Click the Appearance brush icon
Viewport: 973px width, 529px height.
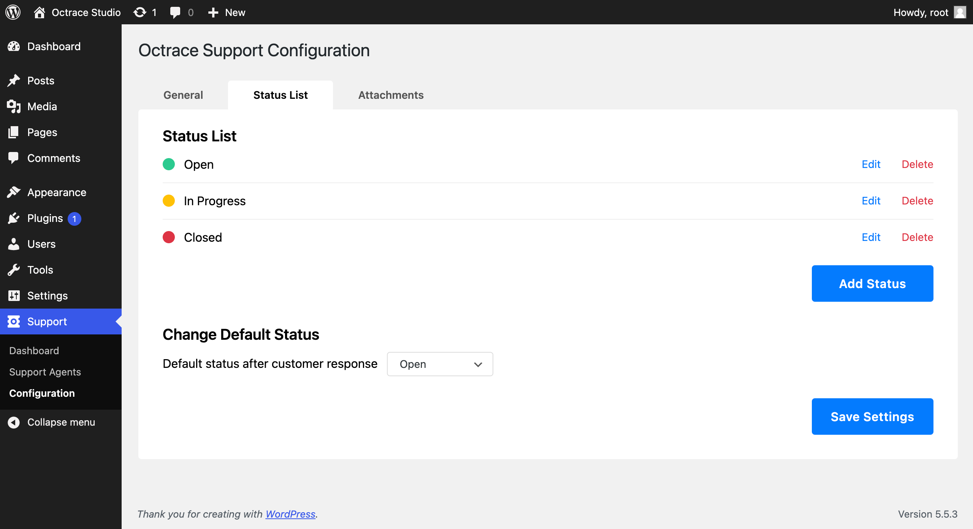click(14, 192)
